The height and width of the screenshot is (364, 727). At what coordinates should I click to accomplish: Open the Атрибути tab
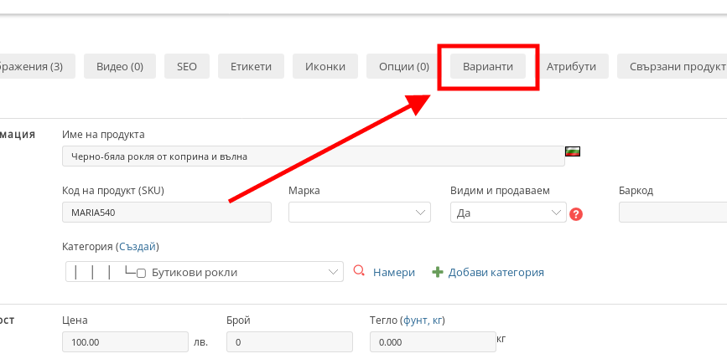[571, 66]
